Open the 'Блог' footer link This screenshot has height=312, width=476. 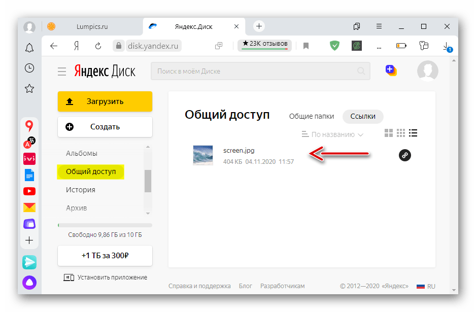[245, 286]
